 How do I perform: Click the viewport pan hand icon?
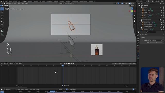pyautogui.click(x=135, y=18)
